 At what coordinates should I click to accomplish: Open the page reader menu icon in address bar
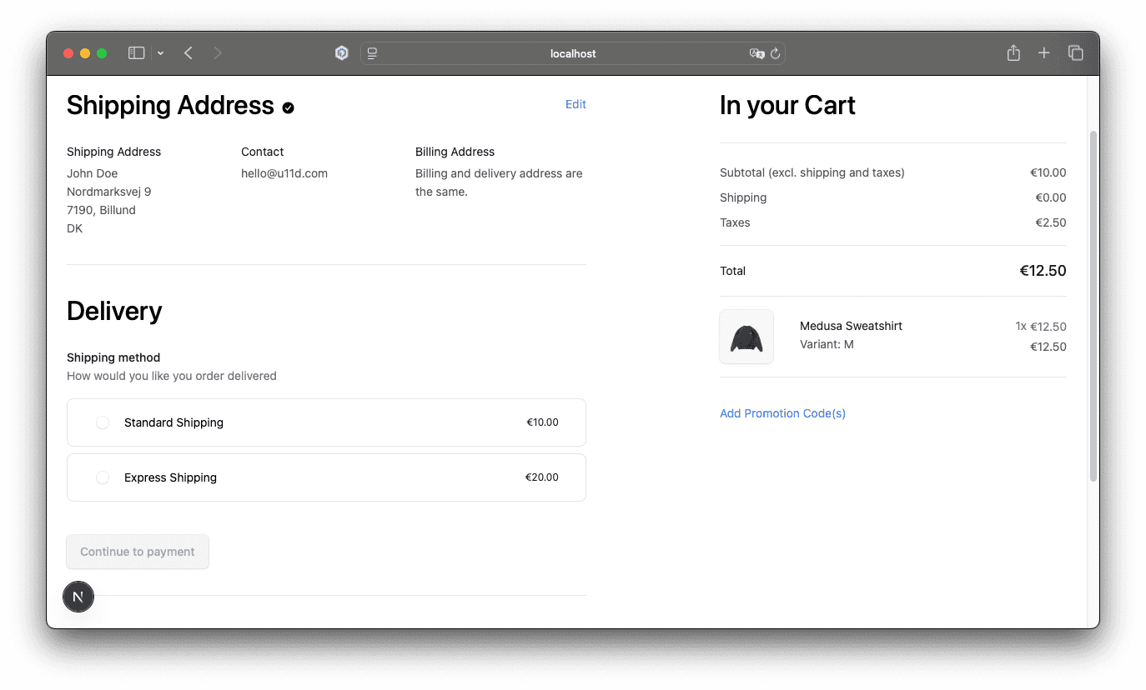click(372, 53)
